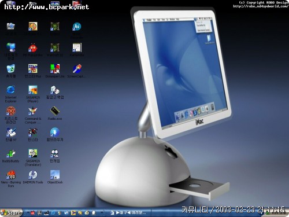Launch ObjectDock shortcut

coord(55,175)
